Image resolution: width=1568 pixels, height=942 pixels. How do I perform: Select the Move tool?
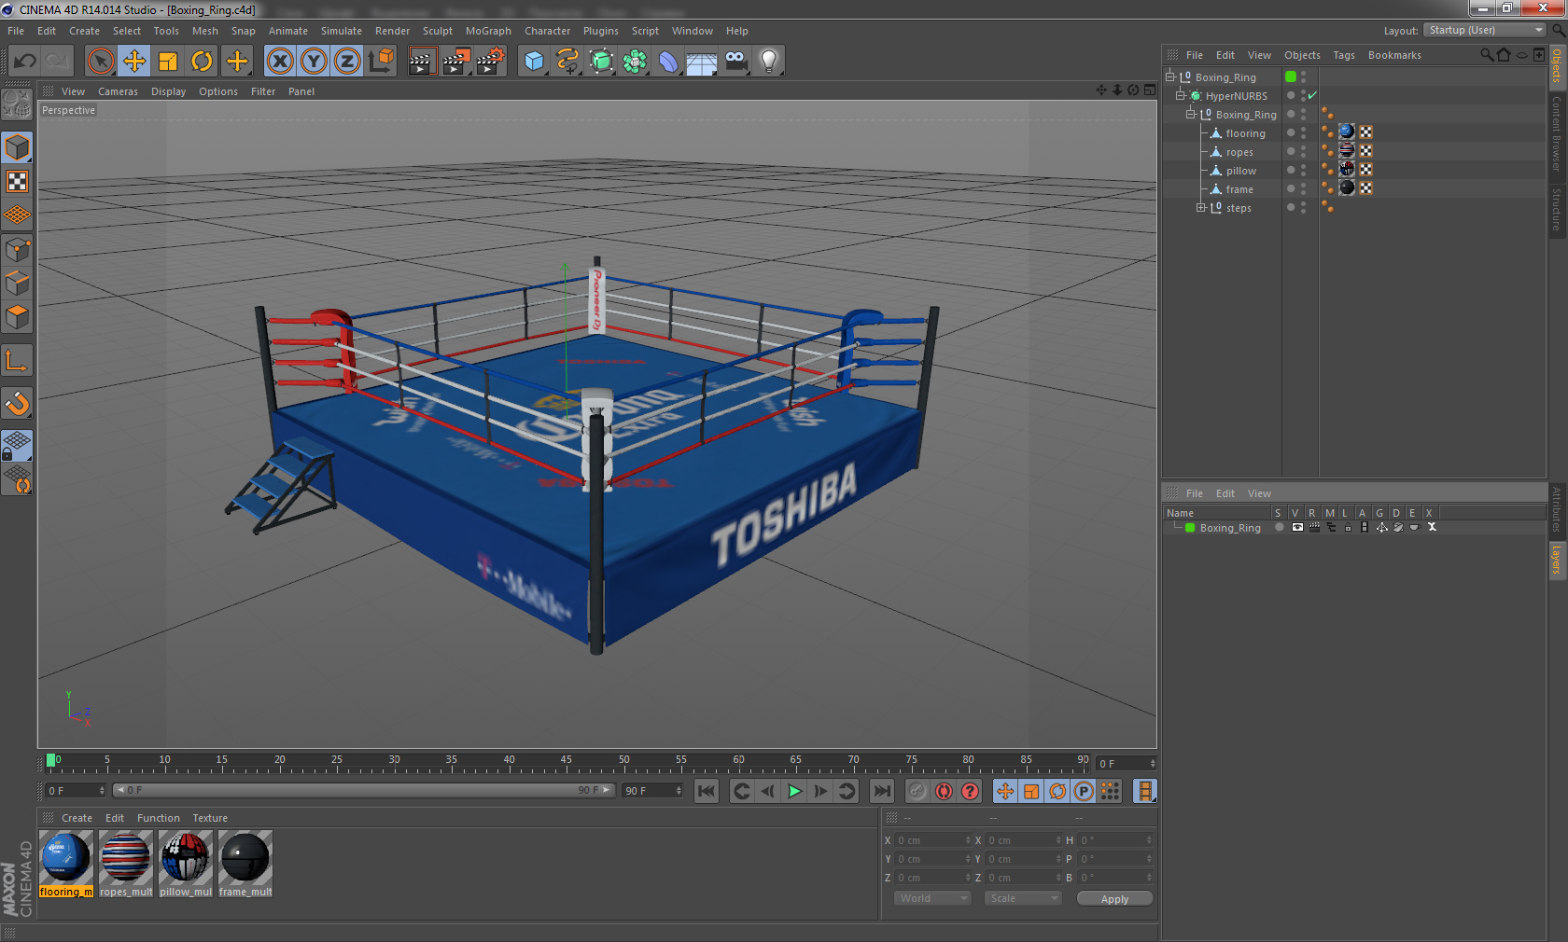tap(134, 62)
